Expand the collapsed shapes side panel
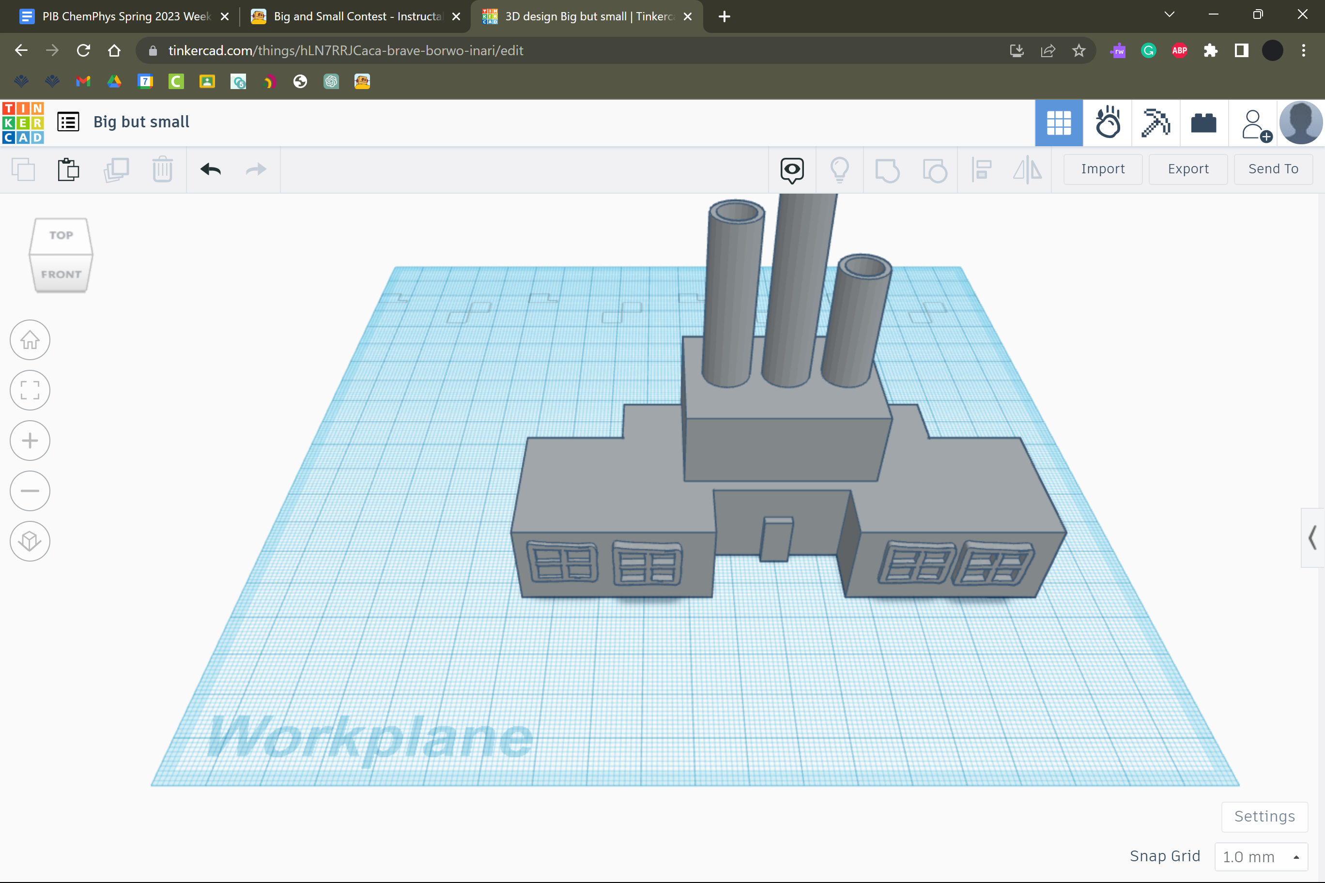This screenshot has height=883, width=1325. pyautogui.click(x=1312, y=538)
